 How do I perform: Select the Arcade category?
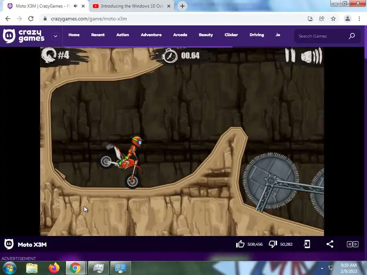180,35
